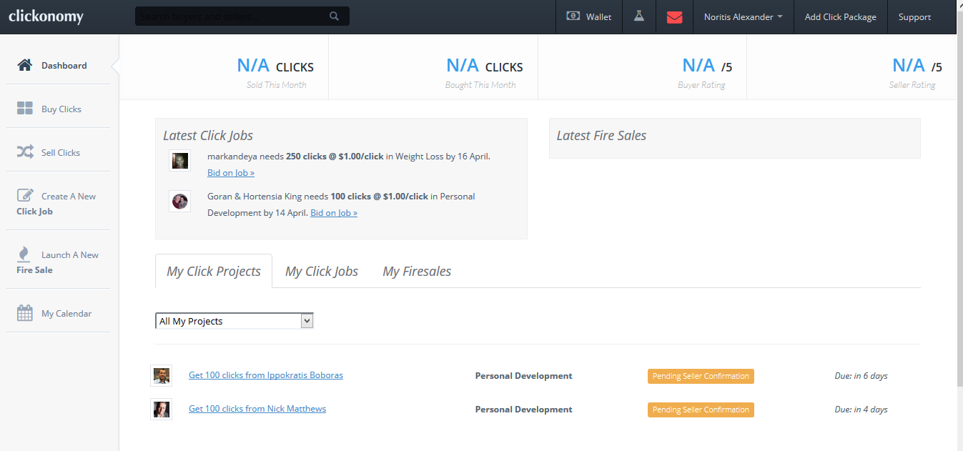Viewport: 963px width, 451px height.
Task: Open Get 100 clicks from Nick Matthews link
Action: [x=257, y=409]
